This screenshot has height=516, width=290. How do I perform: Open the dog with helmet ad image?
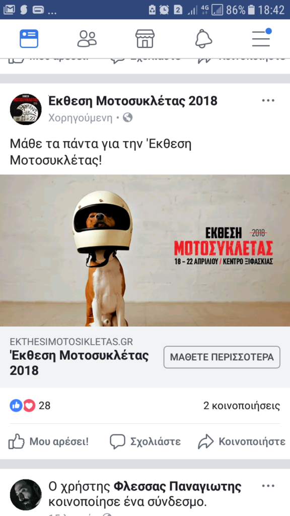[145, 250]
